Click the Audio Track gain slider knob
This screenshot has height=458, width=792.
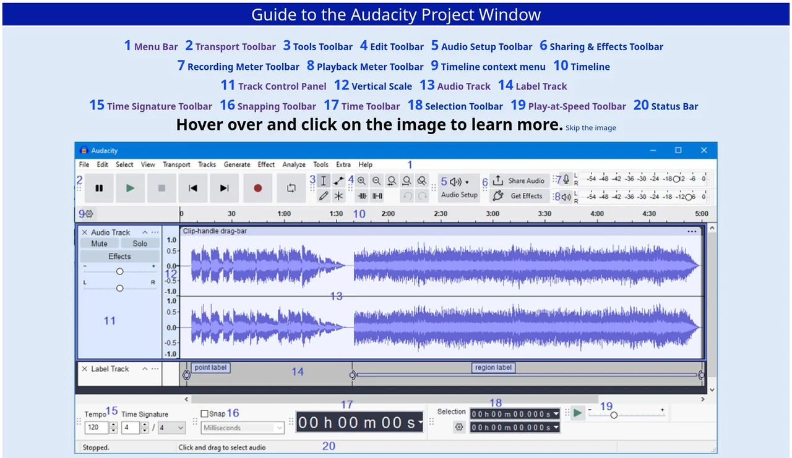[x=120, y=271]
